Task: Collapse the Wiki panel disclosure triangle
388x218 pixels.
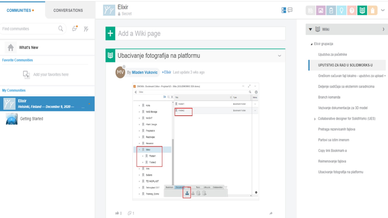Action: [310, 29]
